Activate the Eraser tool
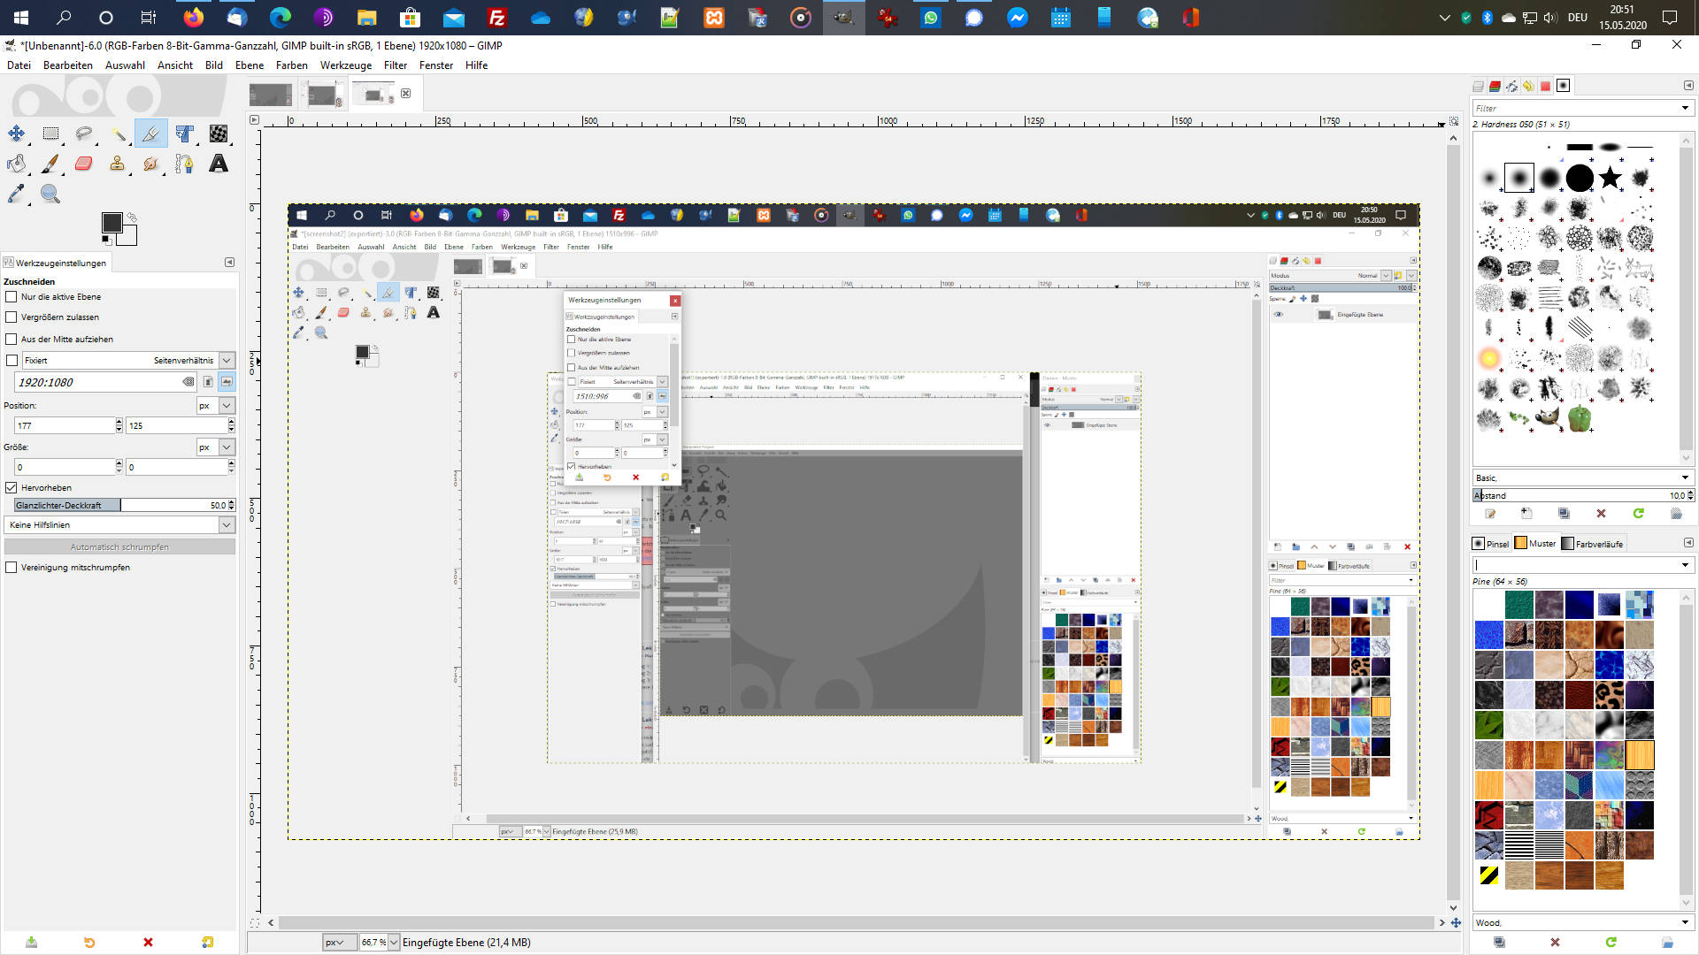 coord(84,164)
